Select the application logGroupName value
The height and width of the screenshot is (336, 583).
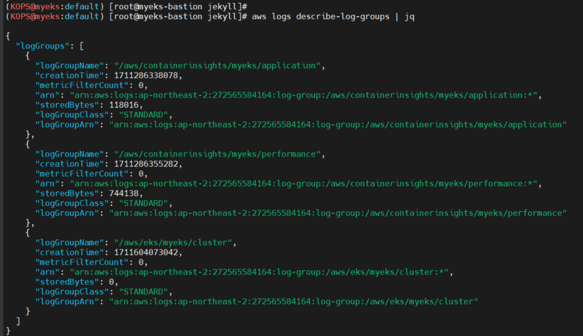219,66
